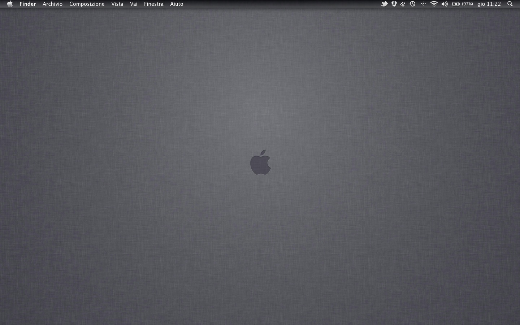Open the battery status menu
The width and height of the screenshot is (520, 325).
click(x=456, y=4)
